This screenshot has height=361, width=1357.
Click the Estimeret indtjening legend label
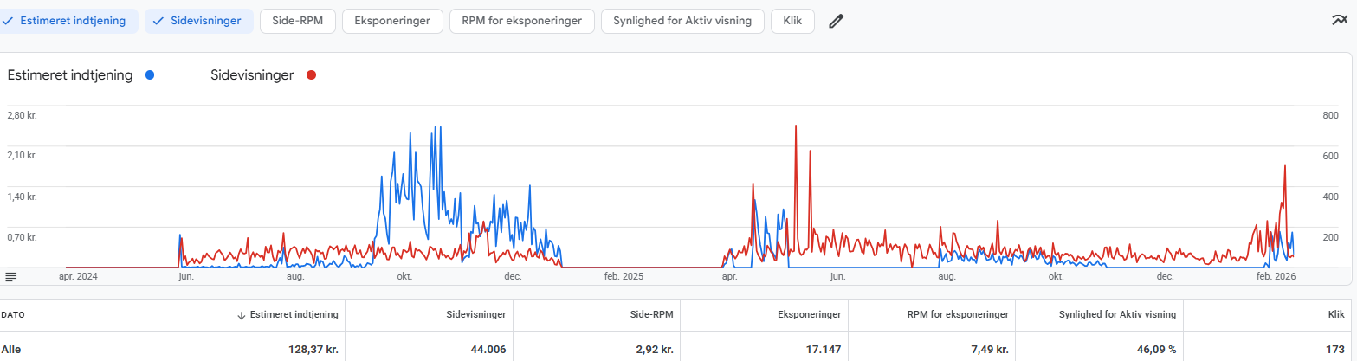(x=70, y=75)
